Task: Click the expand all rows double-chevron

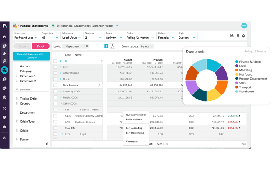Action: point(60,61)
